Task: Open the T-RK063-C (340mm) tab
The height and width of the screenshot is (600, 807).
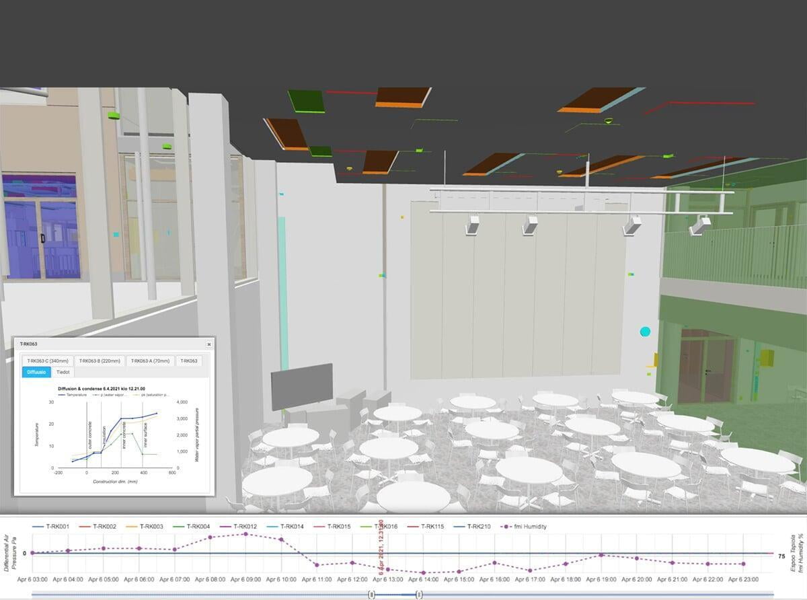Action: [x=46, y=361]
